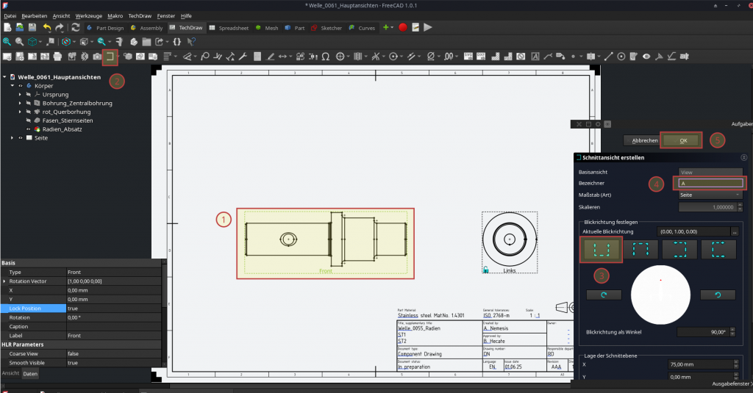Click the white circular view direction dial

pos(663,294)
